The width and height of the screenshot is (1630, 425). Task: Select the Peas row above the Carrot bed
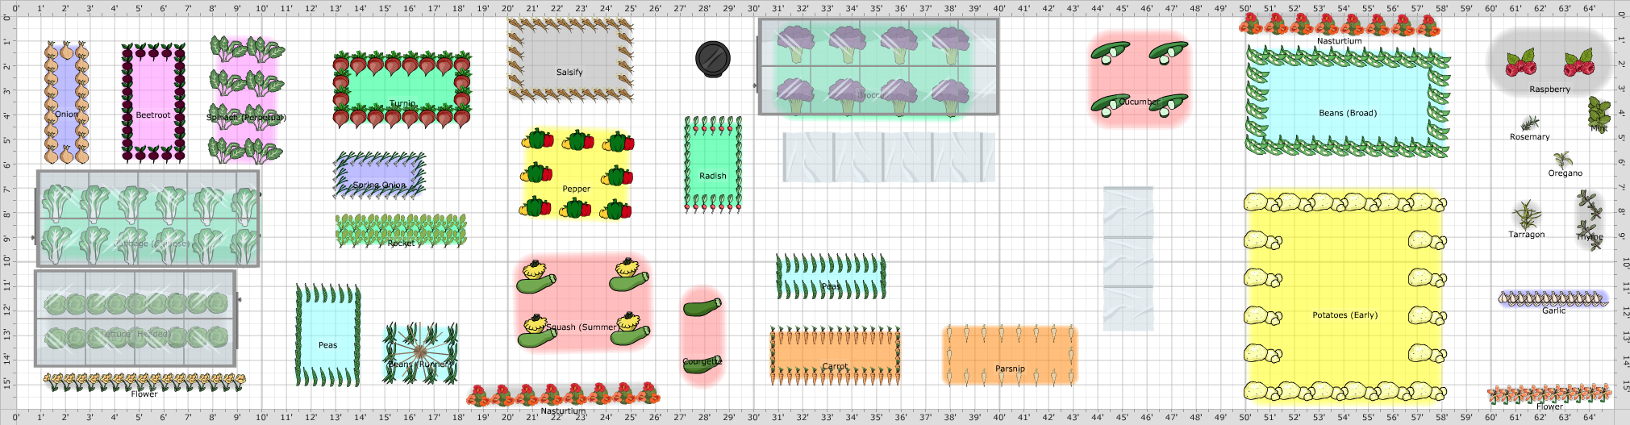832,277
